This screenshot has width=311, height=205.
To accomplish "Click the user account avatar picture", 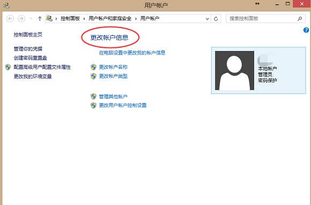I will tap(234, 70).
